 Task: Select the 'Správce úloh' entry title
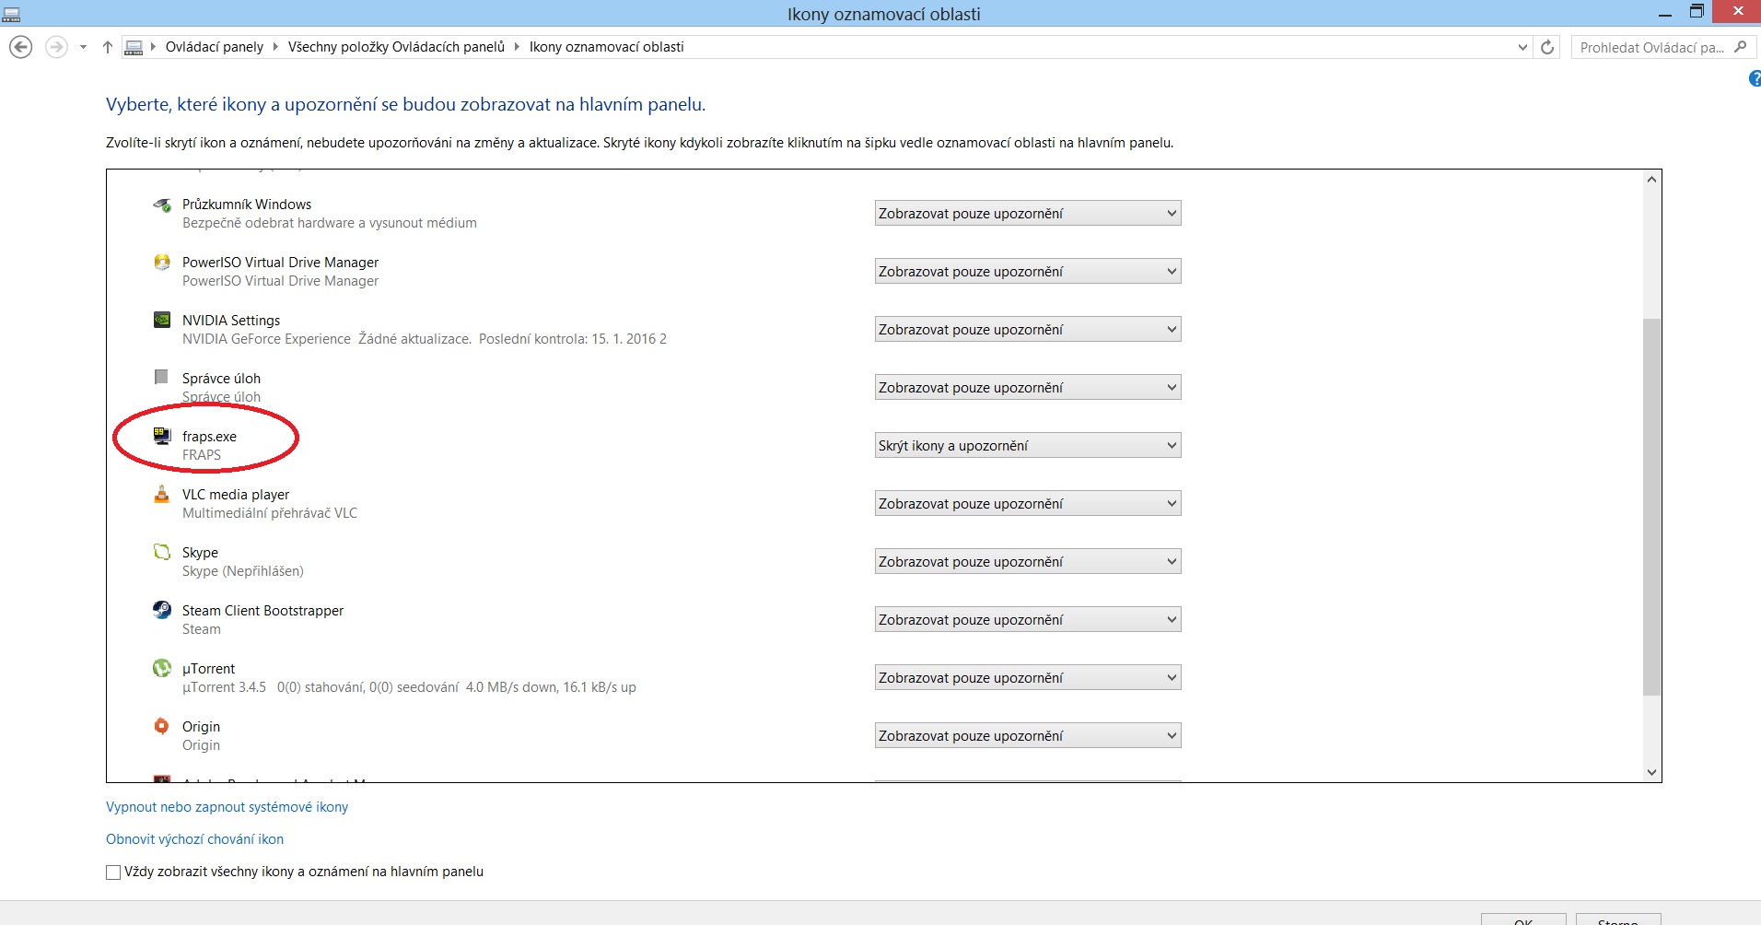(x=221, y=379)
